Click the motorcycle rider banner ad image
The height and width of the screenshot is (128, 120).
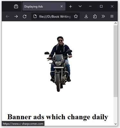(58, 64)
